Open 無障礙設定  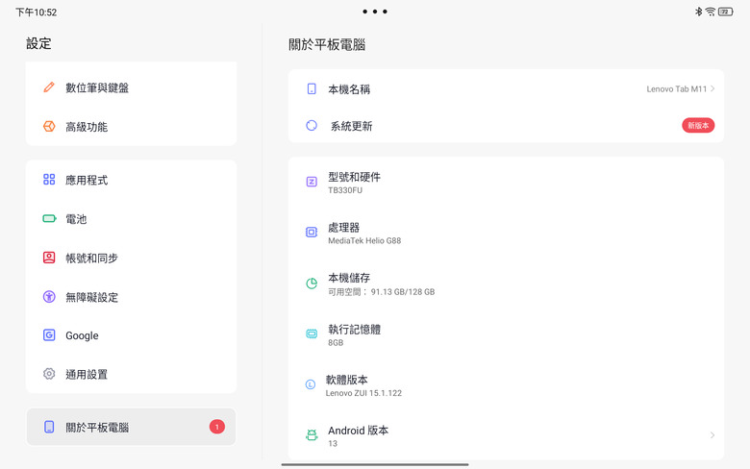tap(131, 297)
